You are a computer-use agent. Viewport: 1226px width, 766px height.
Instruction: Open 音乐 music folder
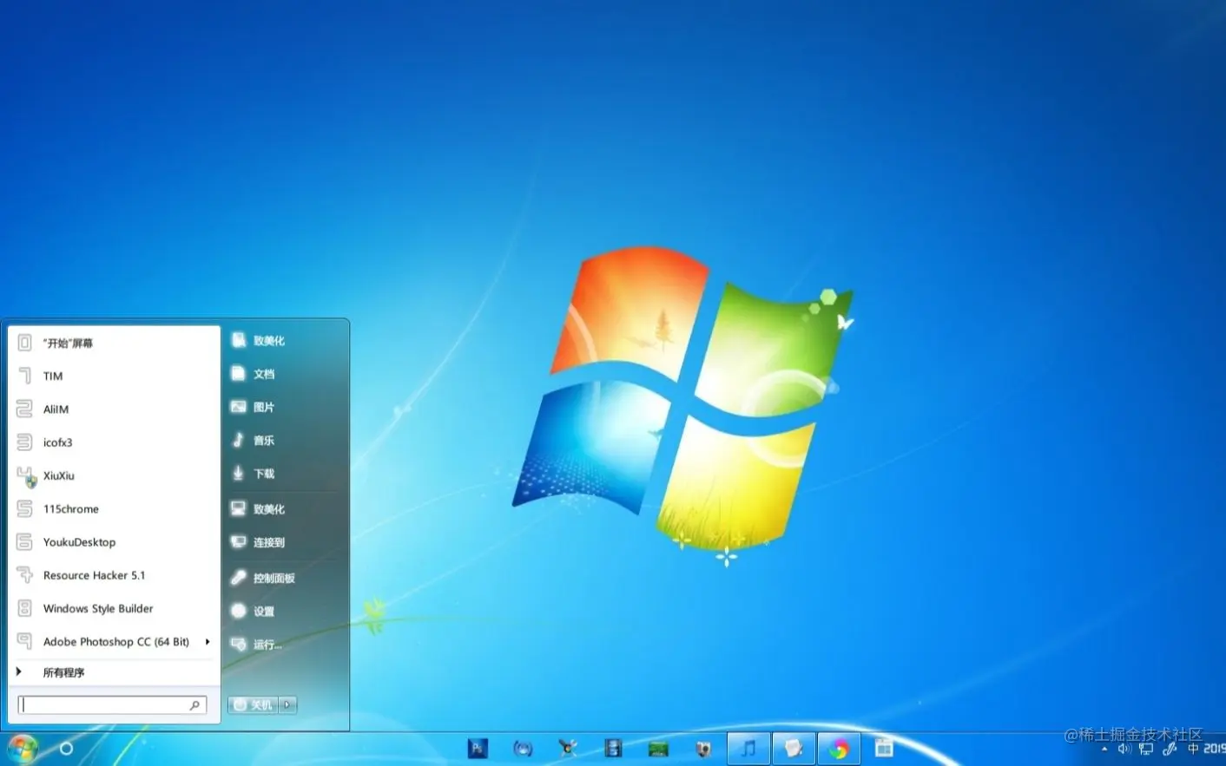[x=286, y=441]
